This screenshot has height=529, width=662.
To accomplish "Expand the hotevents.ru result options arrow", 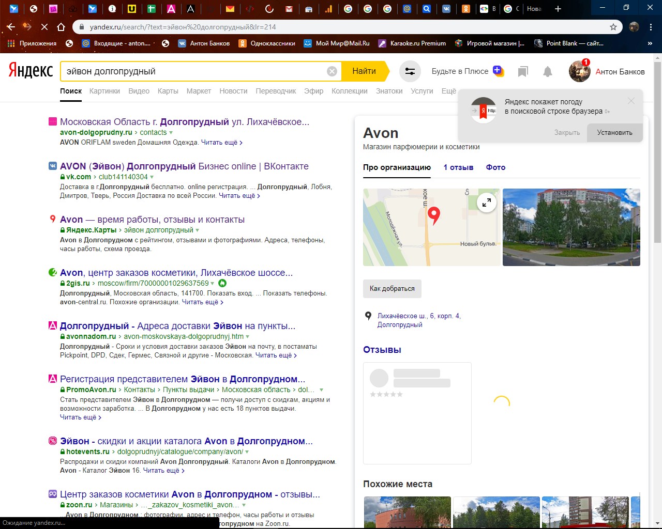I will pos(247,452).
